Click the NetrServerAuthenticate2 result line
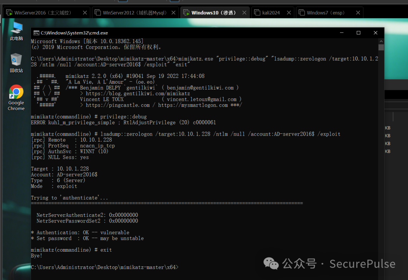Image resolution: width=408 pixels, height=280 pixels. point(87,215)
